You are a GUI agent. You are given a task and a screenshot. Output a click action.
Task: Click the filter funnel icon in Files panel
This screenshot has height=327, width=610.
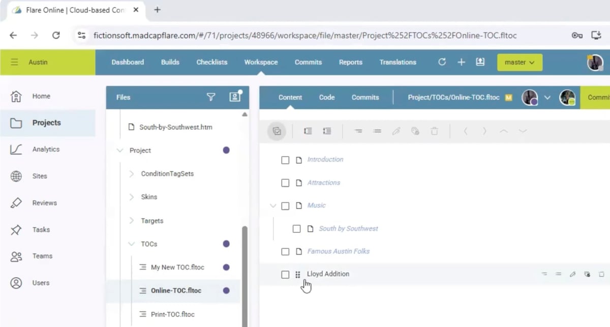point(211,97)
